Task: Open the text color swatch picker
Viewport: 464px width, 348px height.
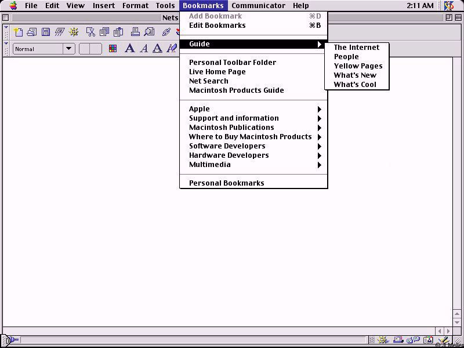Action: [x=113, y=49]
